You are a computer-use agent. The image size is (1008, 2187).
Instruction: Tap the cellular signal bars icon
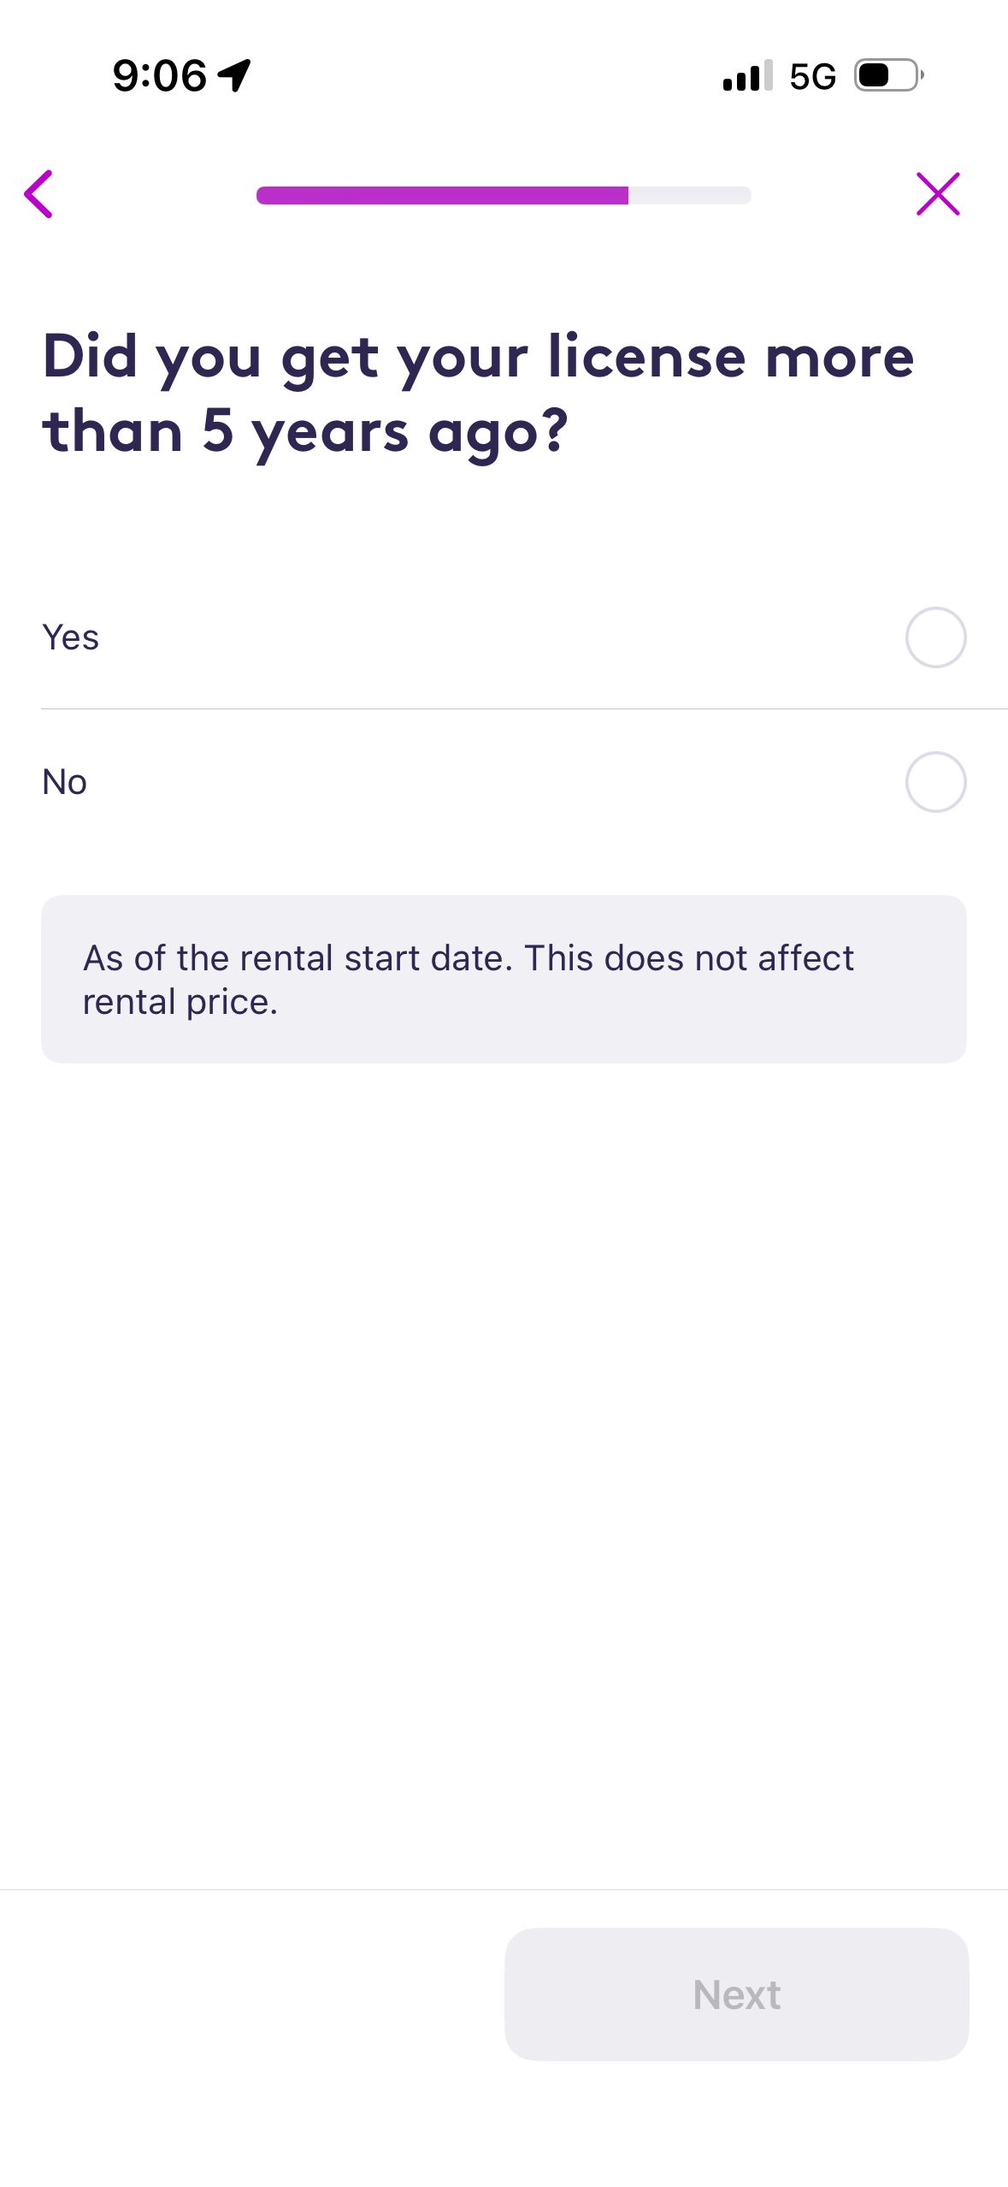click(x=748, y=75)
